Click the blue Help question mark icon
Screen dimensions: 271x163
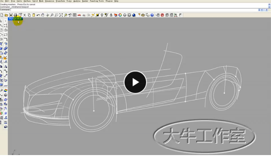[152, 15]
